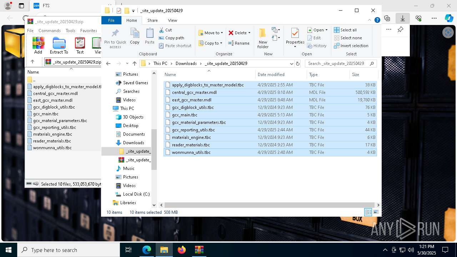This screenshot has width=457, height=257.
Task: Click the navigation pane vertical scrollbar
Action: point(154,149)
